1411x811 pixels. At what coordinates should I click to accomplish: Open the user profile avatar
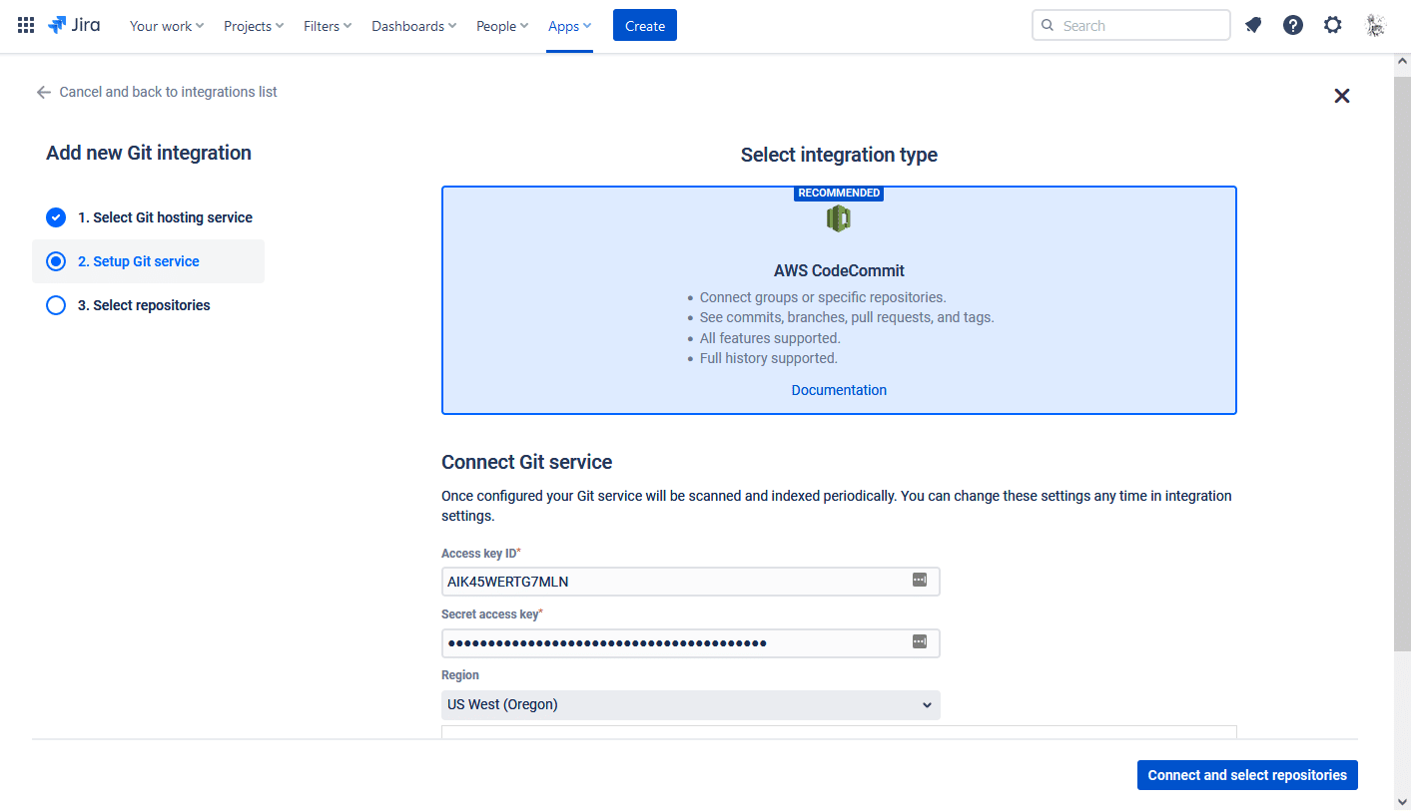(1376, 25)
